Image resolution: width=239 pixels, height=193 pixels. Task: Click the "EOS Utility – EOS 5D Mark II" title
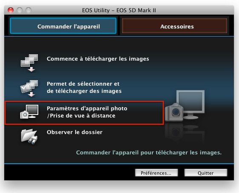coord(119,10)
